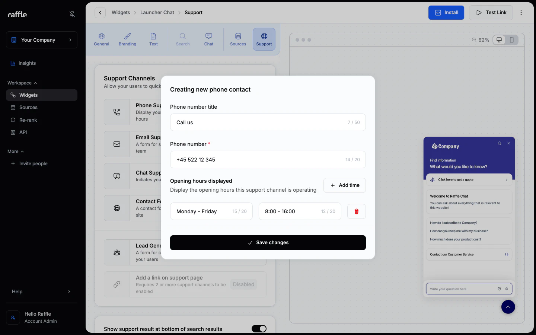Open the General tab

pyautogui.click(x=102, y=39)
